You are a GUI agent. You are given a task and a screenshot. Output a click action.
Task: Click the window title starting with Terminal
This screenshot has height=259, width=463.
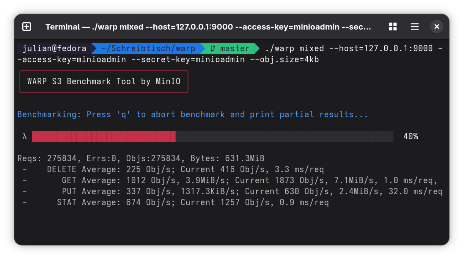(208, 27)
